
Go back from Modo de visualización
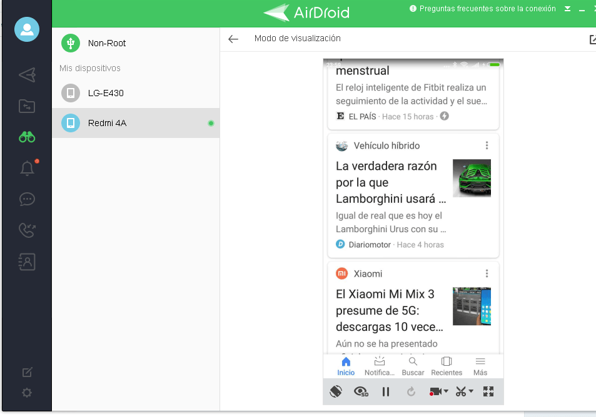point(233,39)
